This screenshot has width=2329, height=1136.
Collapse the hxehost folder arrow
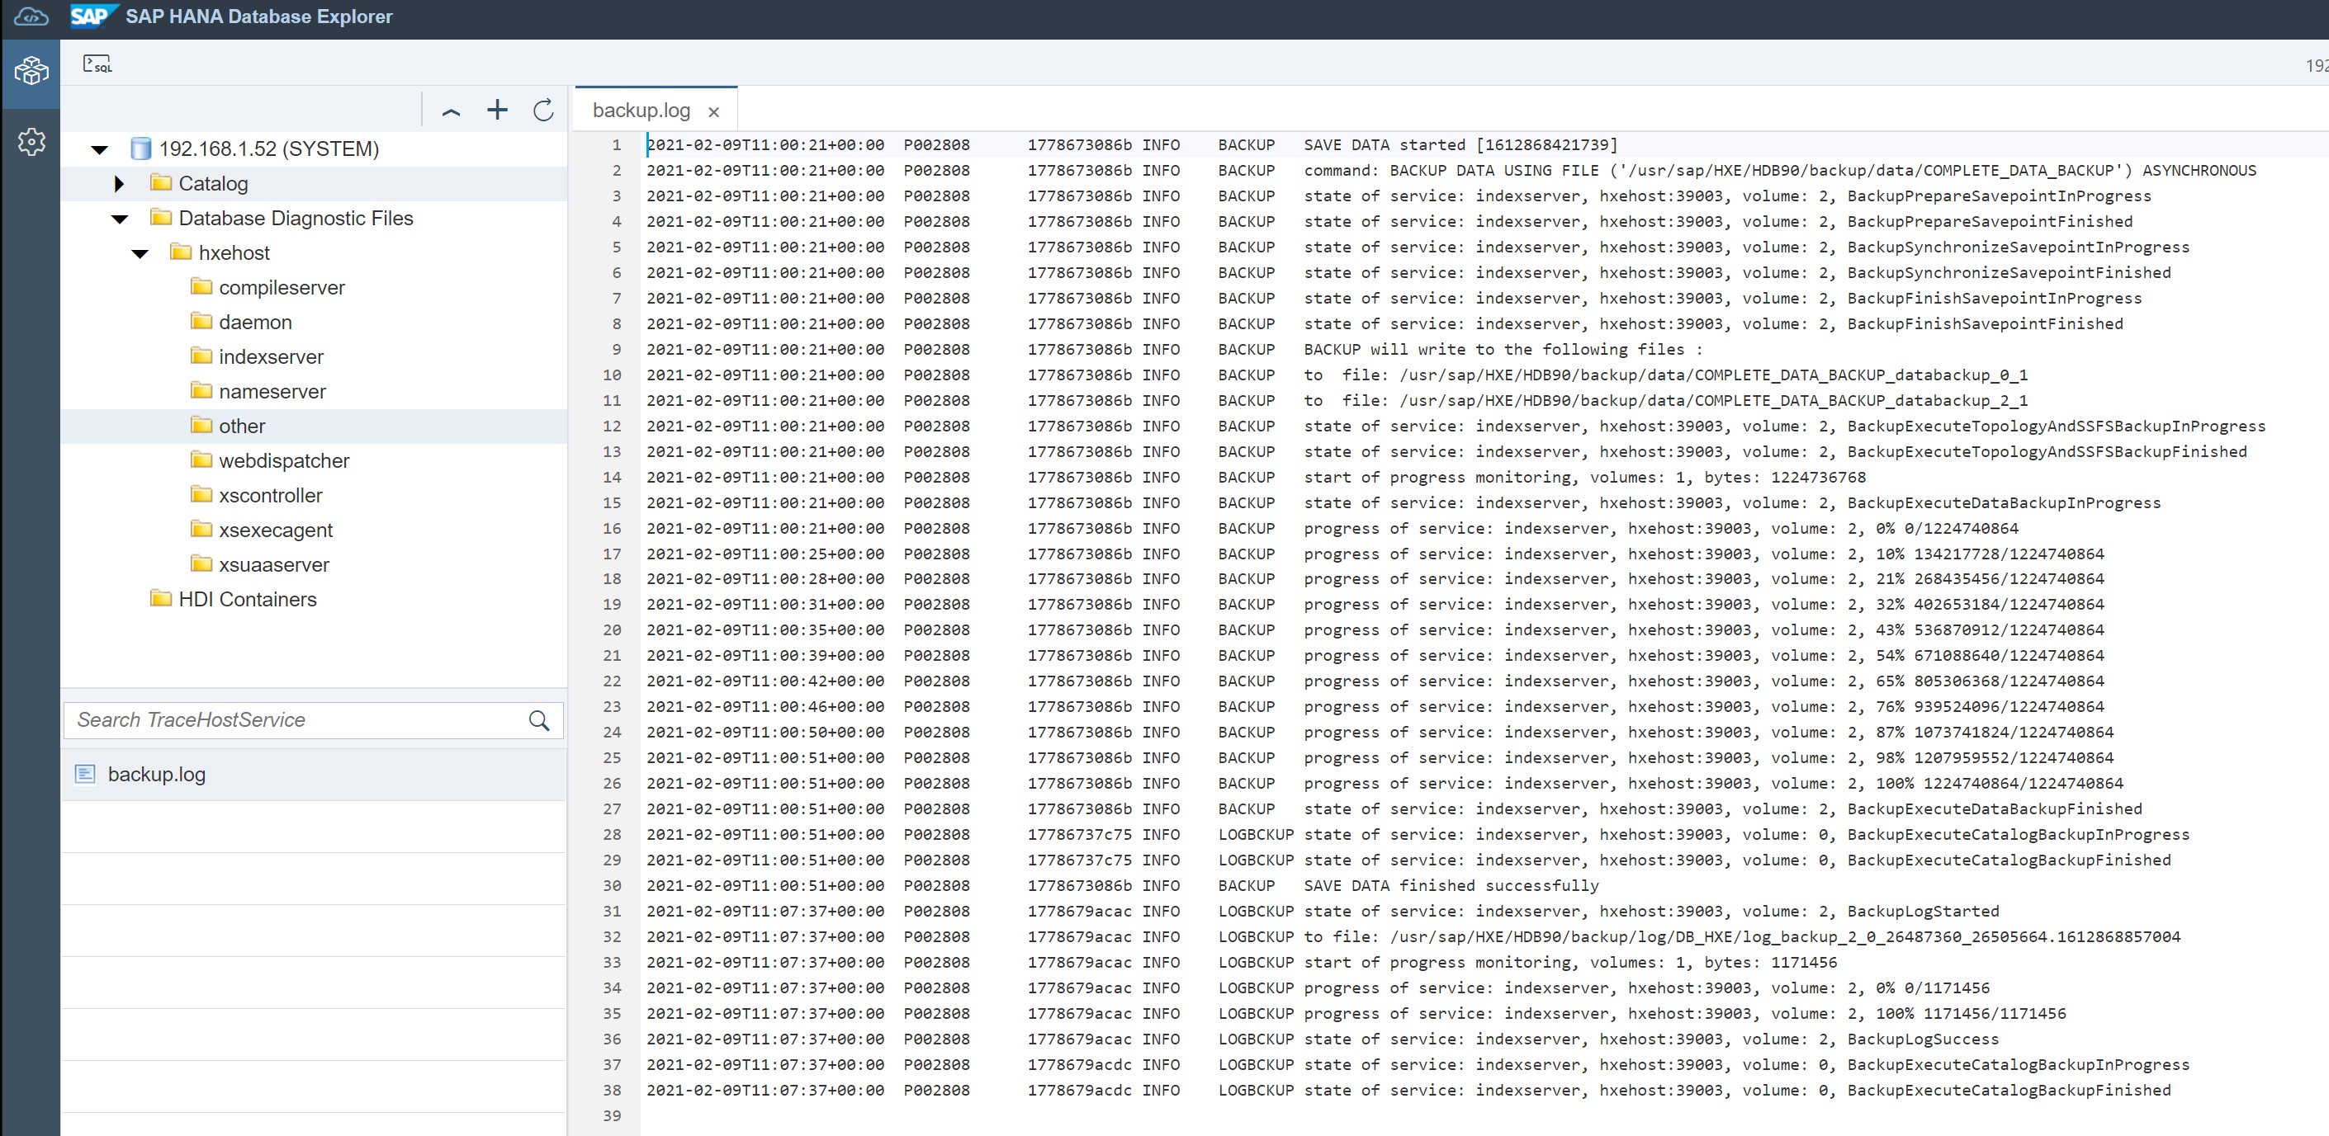pyautogui.click(x=140, y=254)
